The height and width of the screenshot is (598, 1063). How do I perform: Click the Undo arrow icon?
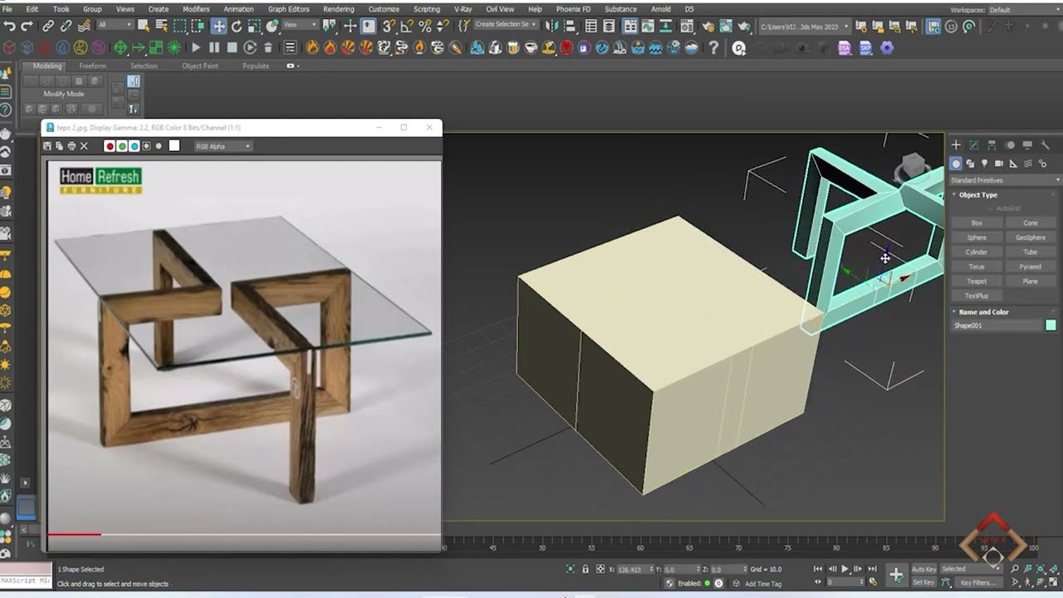click(x=9, y=26)
